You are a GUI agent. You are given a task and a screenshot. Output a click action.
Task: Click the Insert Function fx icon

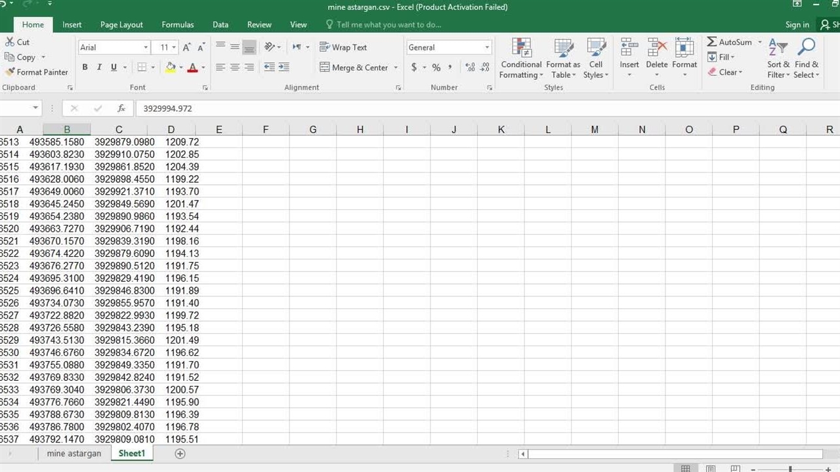pyautogui.click(x=121, y=108)
